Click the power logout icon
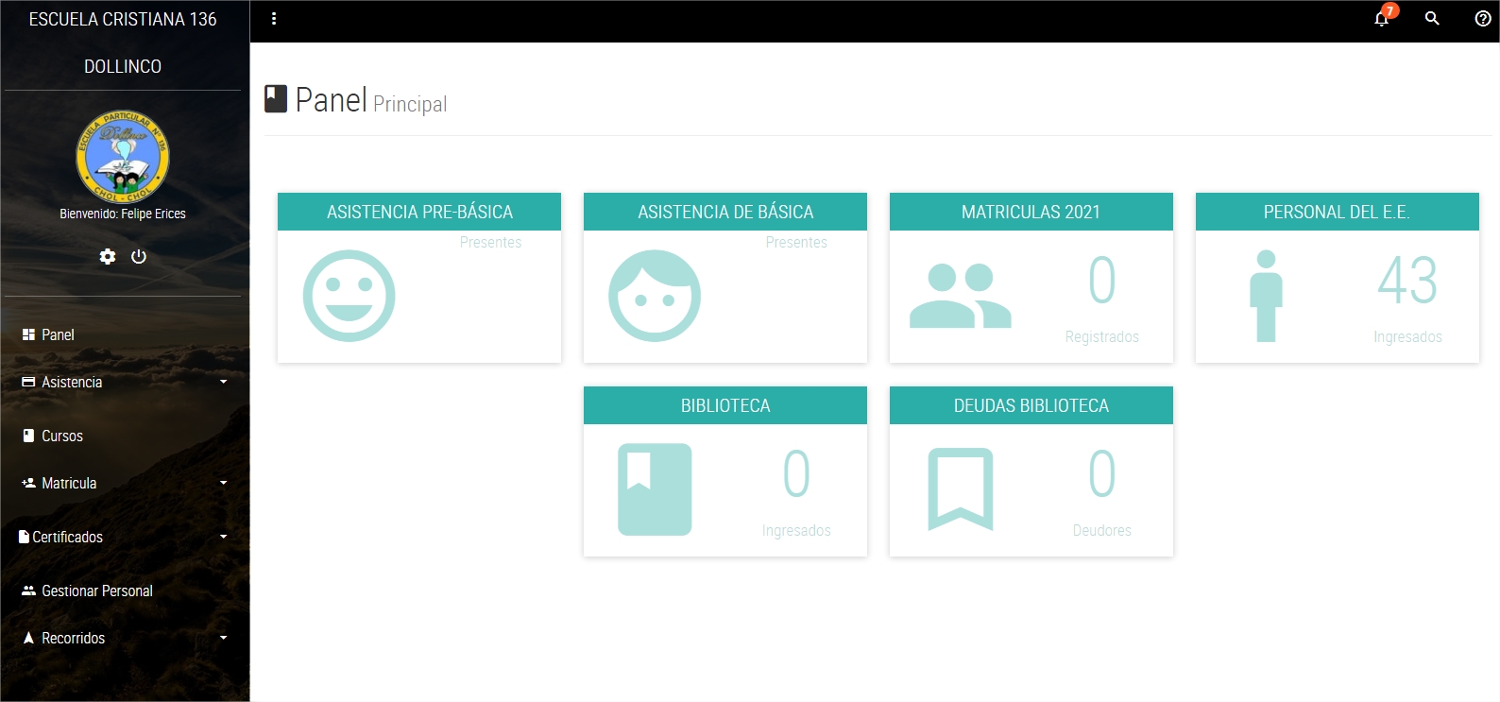 click(139, 257)
